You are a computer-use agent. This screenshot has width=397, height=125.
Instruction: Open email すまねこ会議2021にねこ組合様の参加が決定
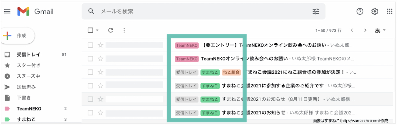click(x=294, y=72)
